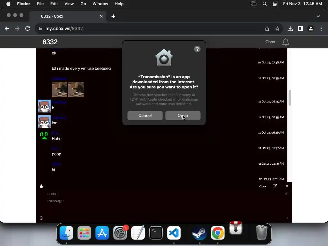Open the Finder menu
Viewport: 328px width, 246px height.
point(23,4)
